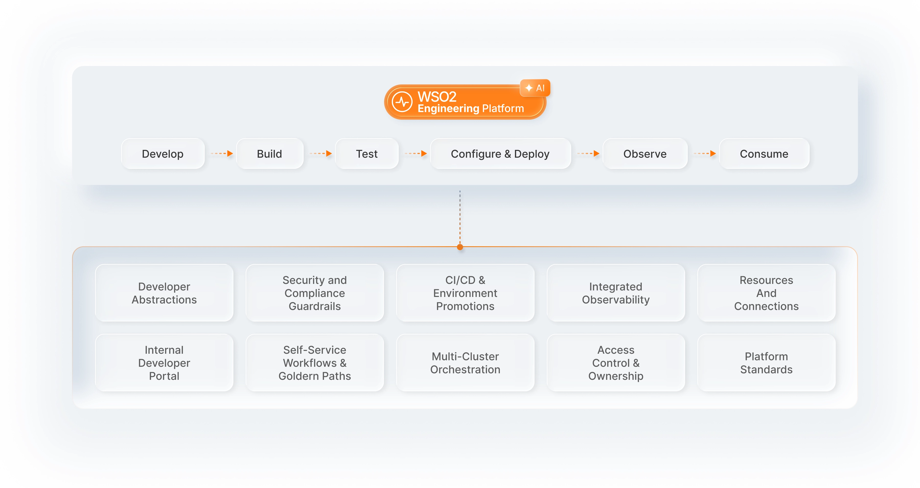Toggle Access Control & Ownership
Image resolution: width=920 pixels, height=488 pixels.
[x=616, y=362]
